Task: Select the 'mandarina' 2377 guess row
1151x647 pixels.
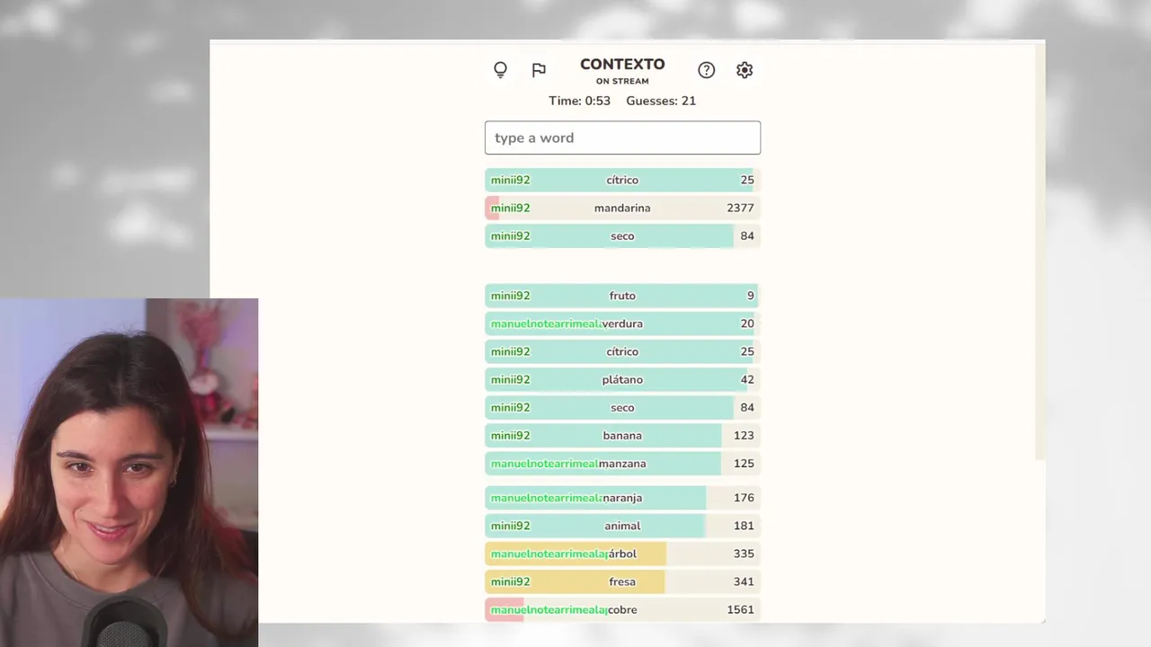Action: (622, 208)
